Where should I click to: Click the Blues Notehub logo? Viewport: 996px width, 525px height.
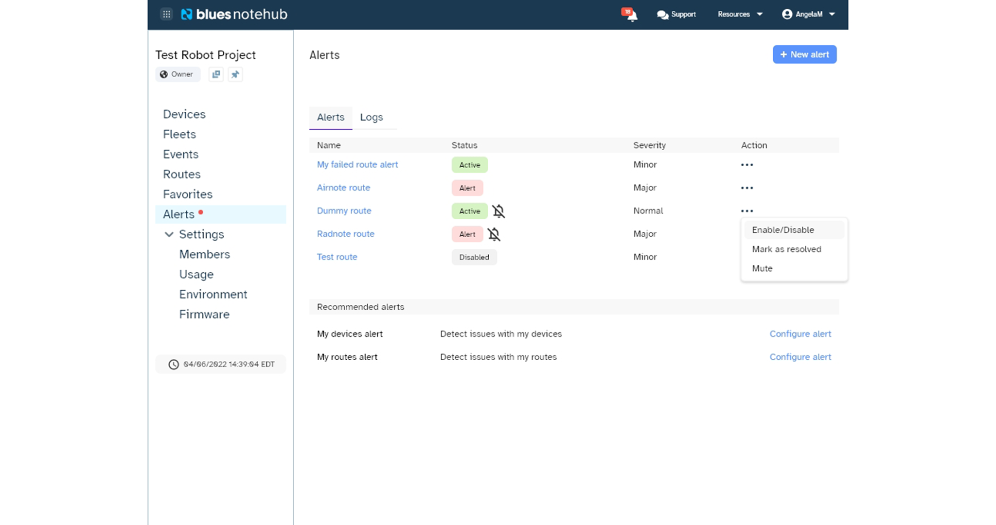click(x=234, y=14)
